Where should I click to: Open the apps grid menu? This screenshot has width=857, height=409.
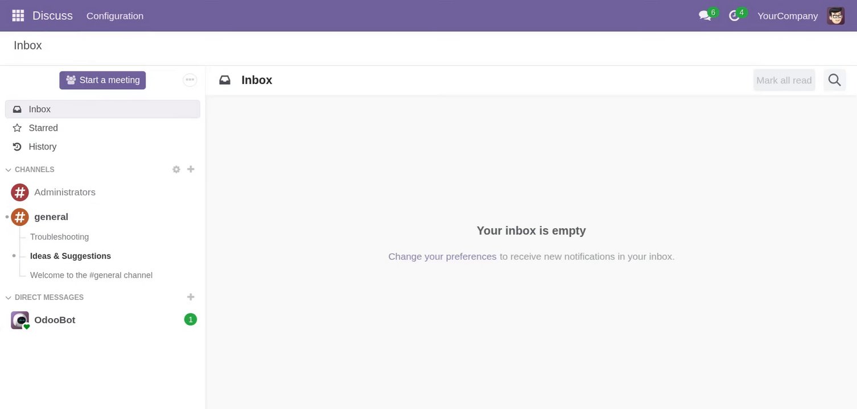point(18,16)
